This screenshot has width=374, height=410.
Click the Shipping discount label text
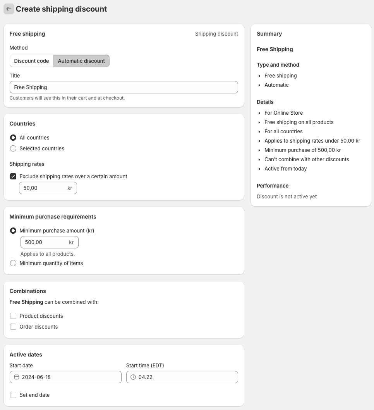216,34
